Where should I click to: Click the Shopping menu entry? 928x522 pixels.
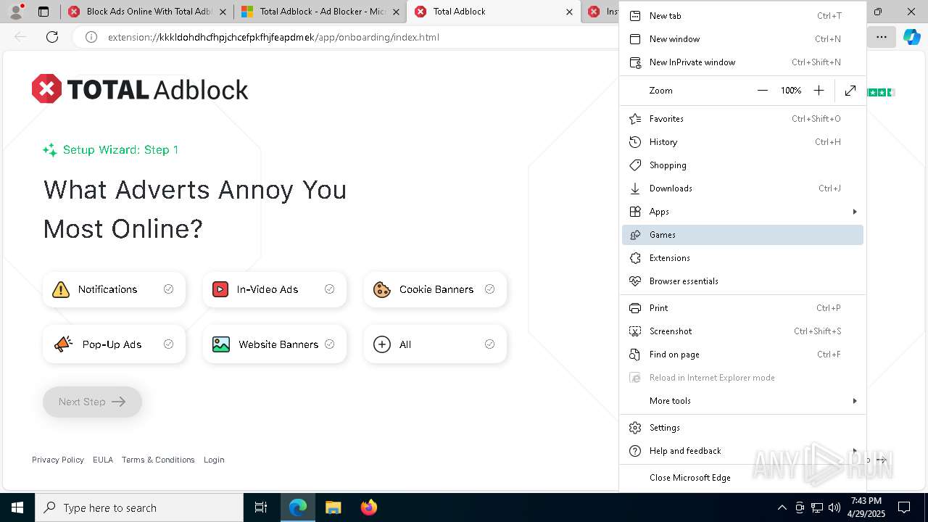coord(742,165)
